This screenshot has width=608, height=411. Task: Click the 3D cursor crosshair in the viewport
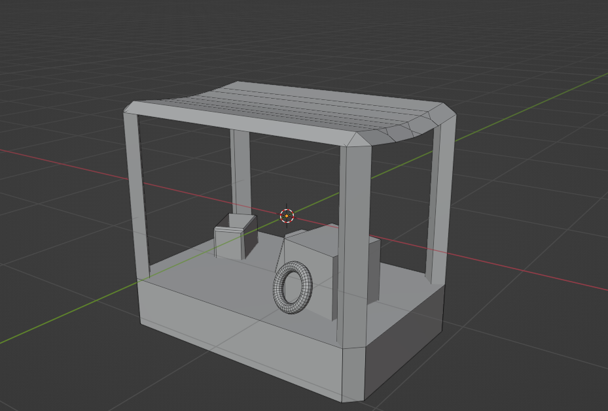(x=287, y=216)
